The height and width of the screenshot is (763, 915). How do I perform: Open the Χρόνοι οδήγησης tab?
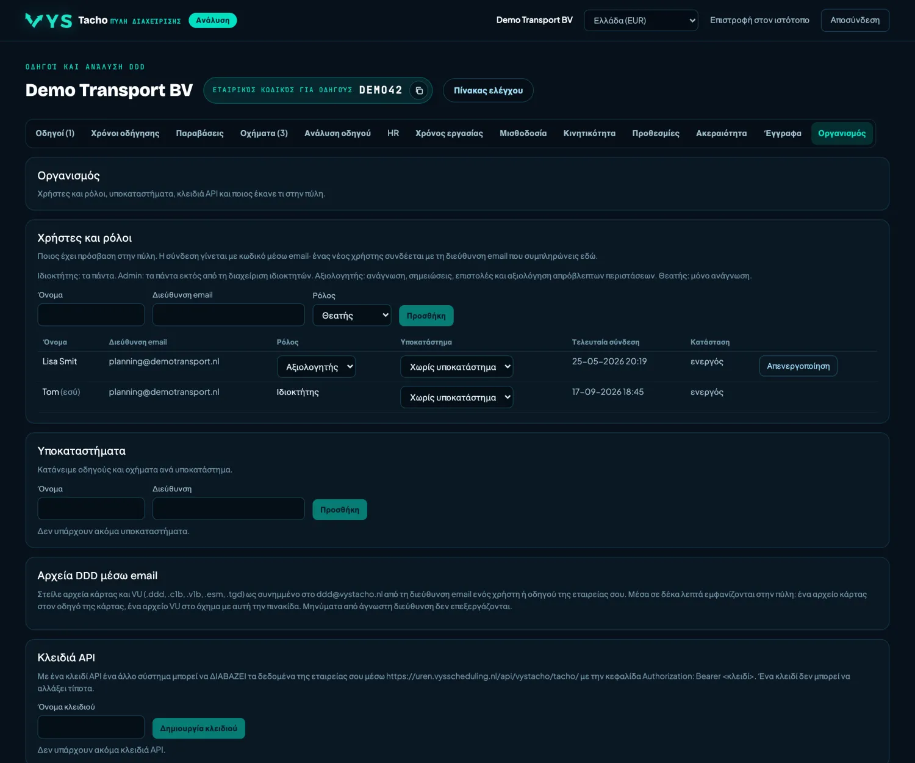[x=125, y=133]
